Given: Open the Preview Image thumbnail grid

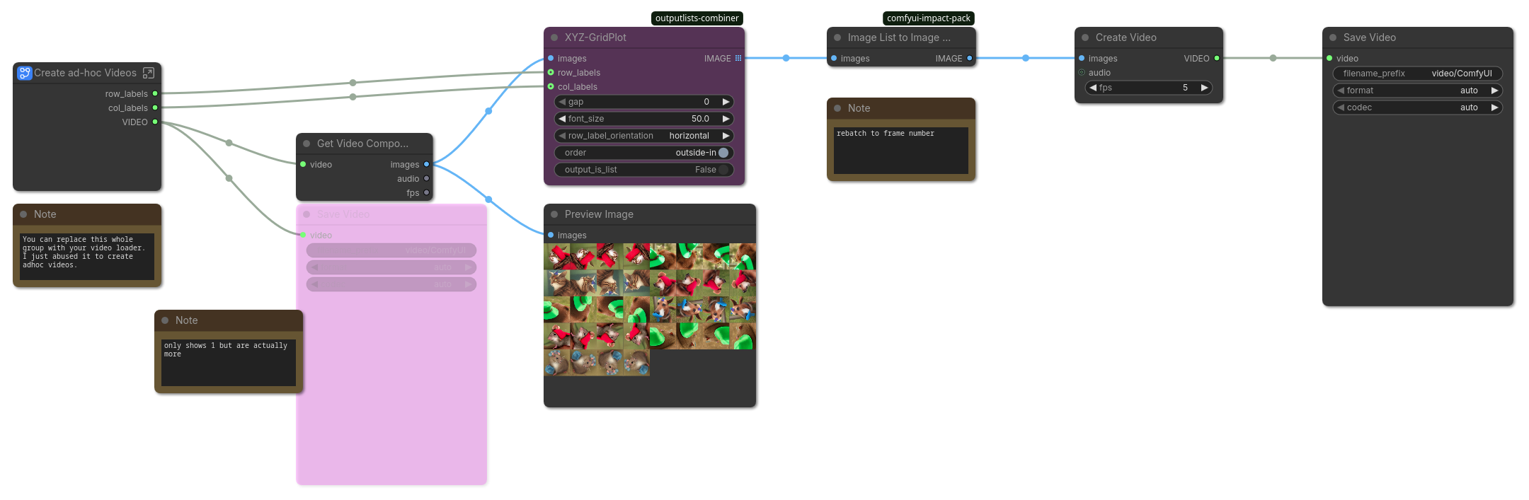Looking at the screenshot, I should (650, 310).
